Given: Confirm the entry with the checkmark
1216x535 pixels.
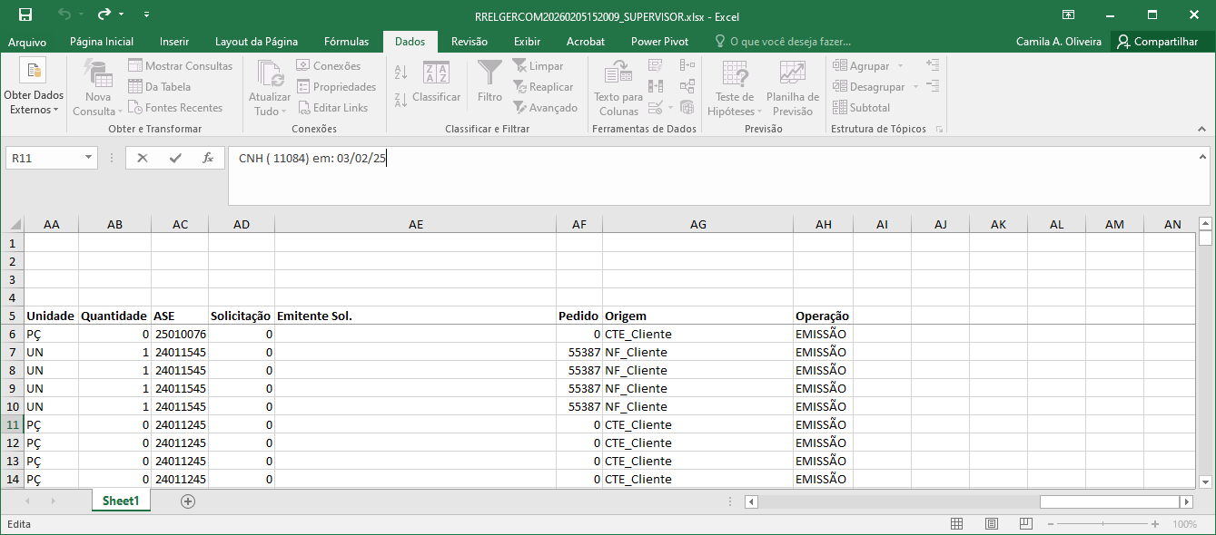Looking at the screenshot, I should 175,158.
